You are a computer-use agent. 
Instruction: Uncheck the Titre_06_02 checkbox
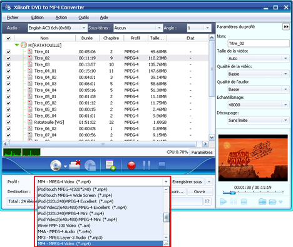(8, 129)
